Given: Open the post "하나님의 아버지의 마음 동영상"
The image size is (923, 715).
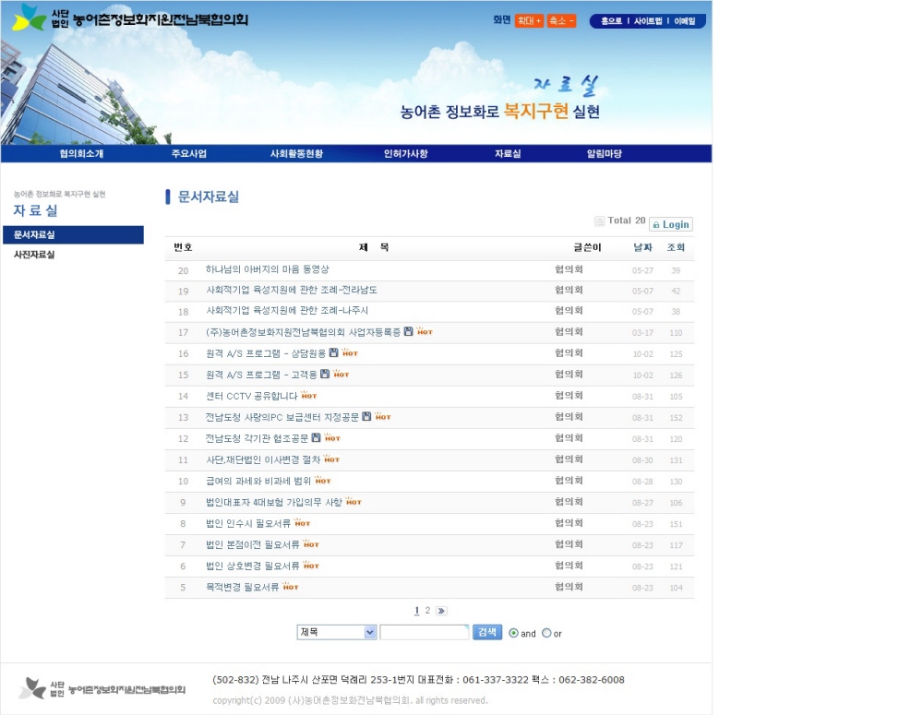Looking at the screenshot, I should (267, 270).
